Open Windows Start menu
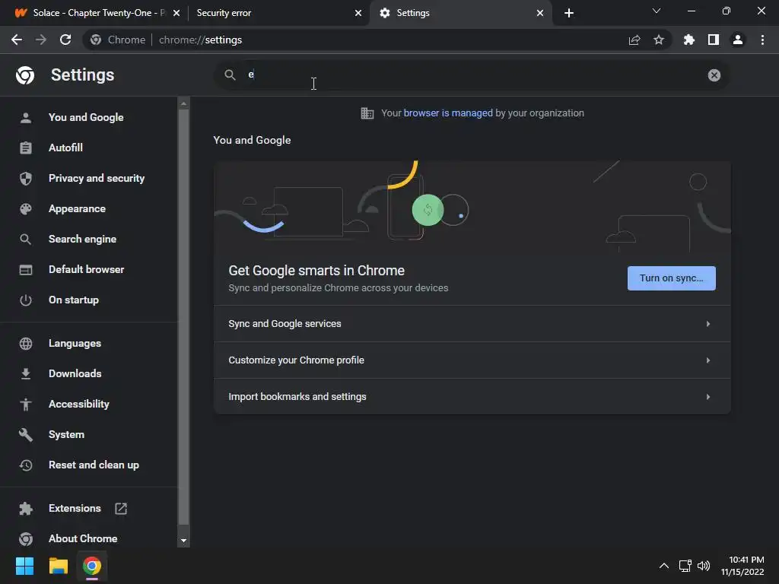The height and width of the screenshot is (584, 779). coord(24,566)
